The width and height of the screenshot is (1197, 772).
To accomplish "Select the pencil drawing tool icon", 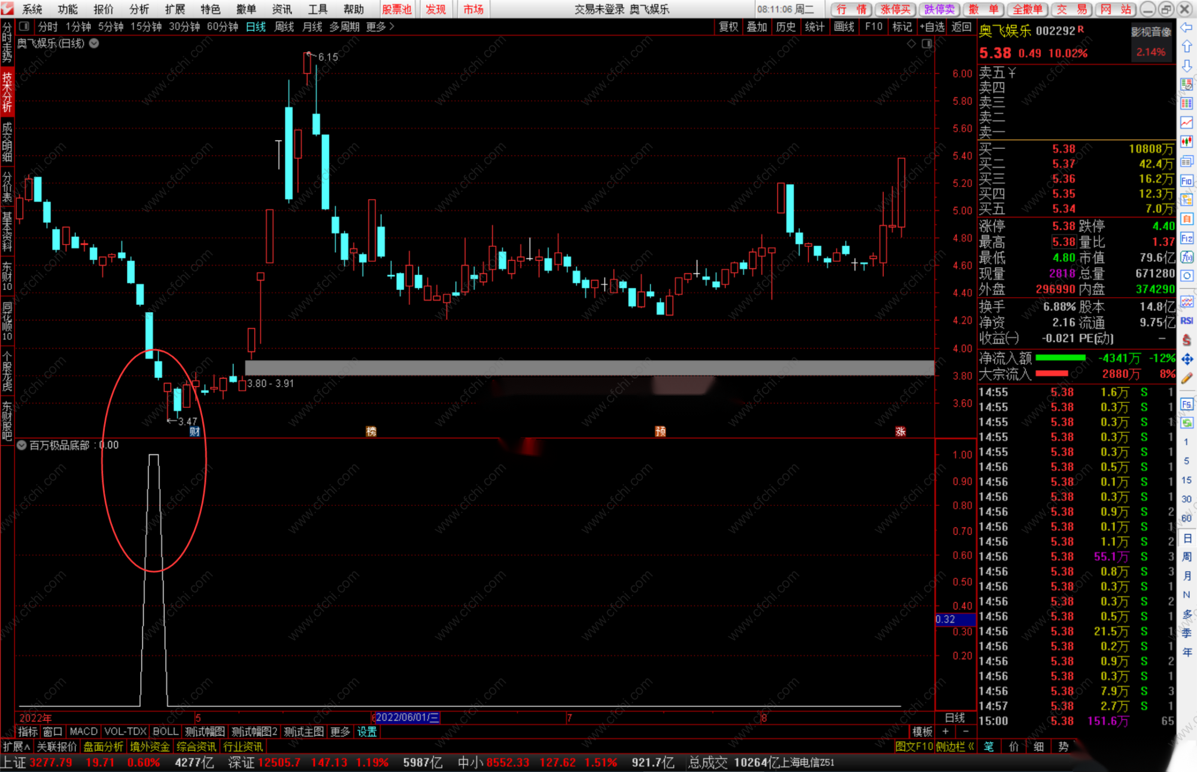I will tap(1186, 378).
